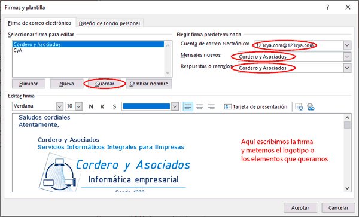Click Servicios Informáticos Integrales para Empresas text
The image size is (359, 217).
point(111,147)
